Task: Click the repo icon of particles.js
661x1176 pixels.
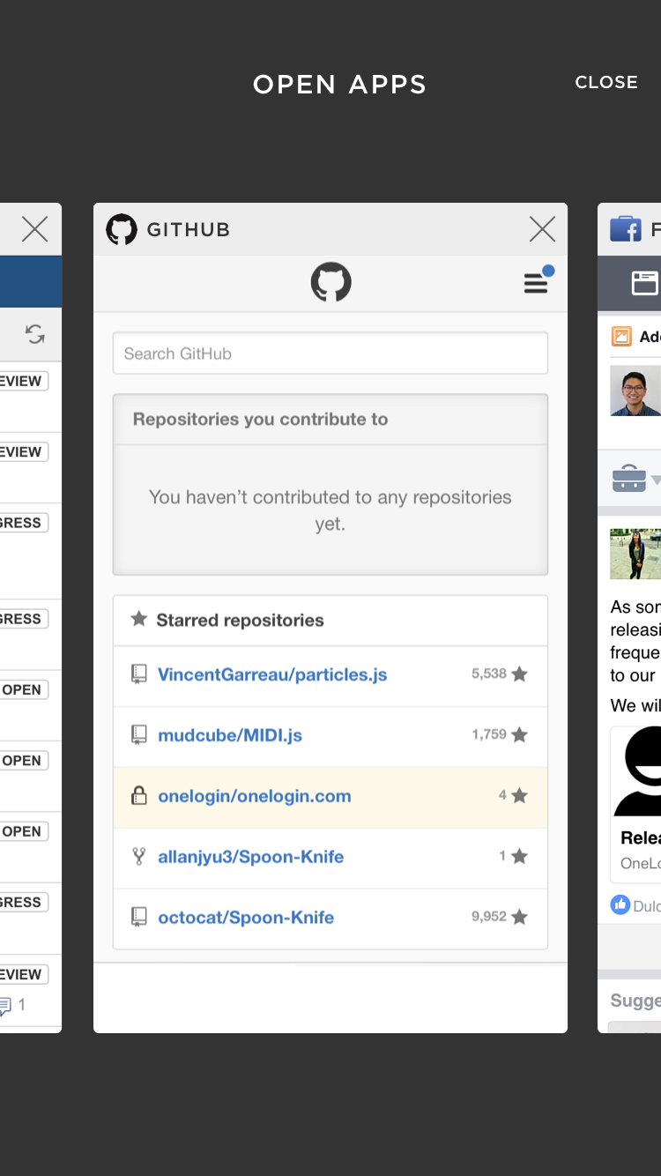Action: (138, 674)
